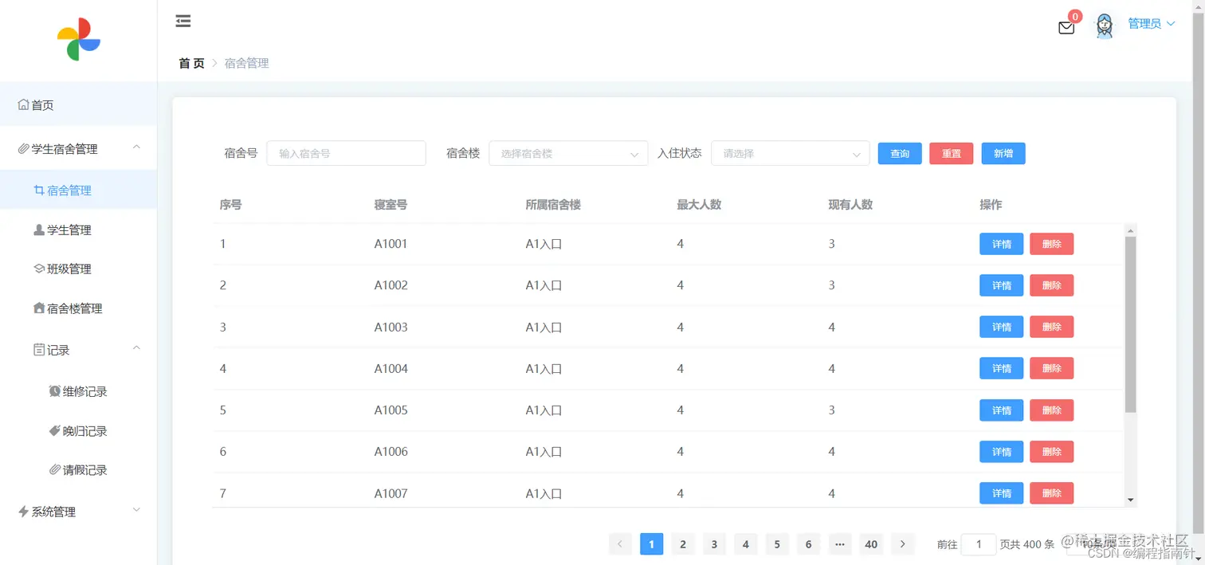
Task: Click the paperclip icon beside 学生宿舍管理
Action: (24, 148)
